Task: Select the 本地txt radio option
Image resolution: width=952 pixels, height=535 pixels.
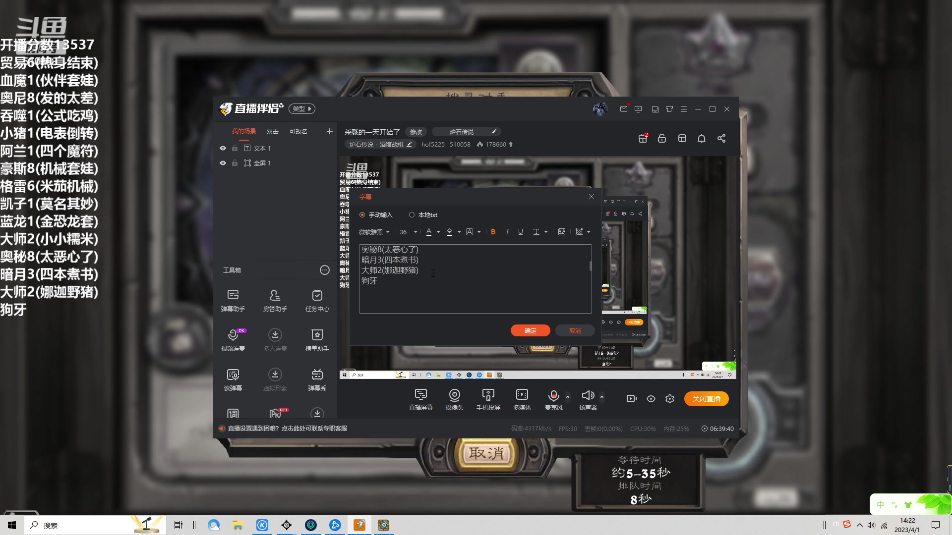Action: coord(423,215)
